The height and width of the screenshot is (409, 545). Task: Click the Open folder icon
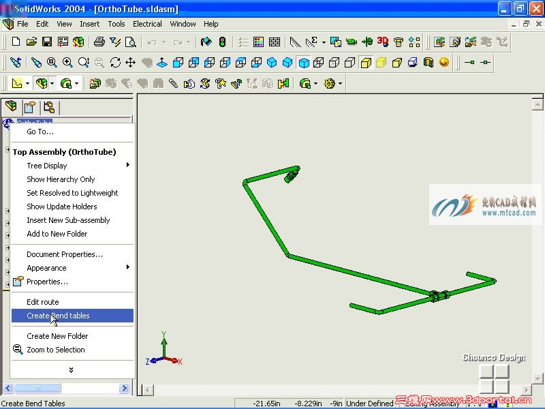(x=31, y=42)
